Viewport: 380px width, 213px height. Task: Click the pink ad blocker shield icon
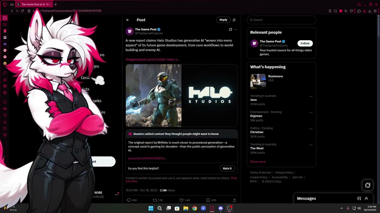[341, 11]
